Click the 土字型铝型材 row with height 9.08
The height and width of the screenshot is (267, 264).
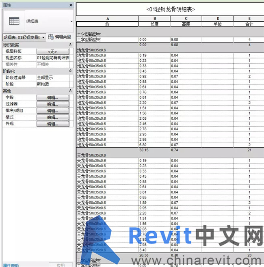[x=170, y=40]
